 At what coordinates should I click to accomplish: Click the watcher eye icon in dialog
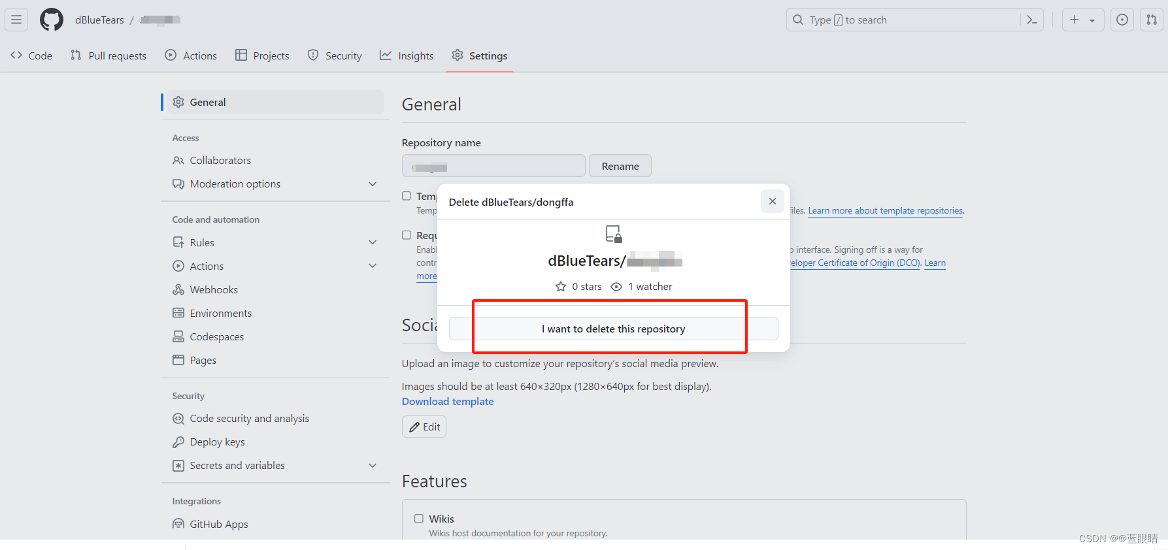pyautogui.click(x=616, y=287)
